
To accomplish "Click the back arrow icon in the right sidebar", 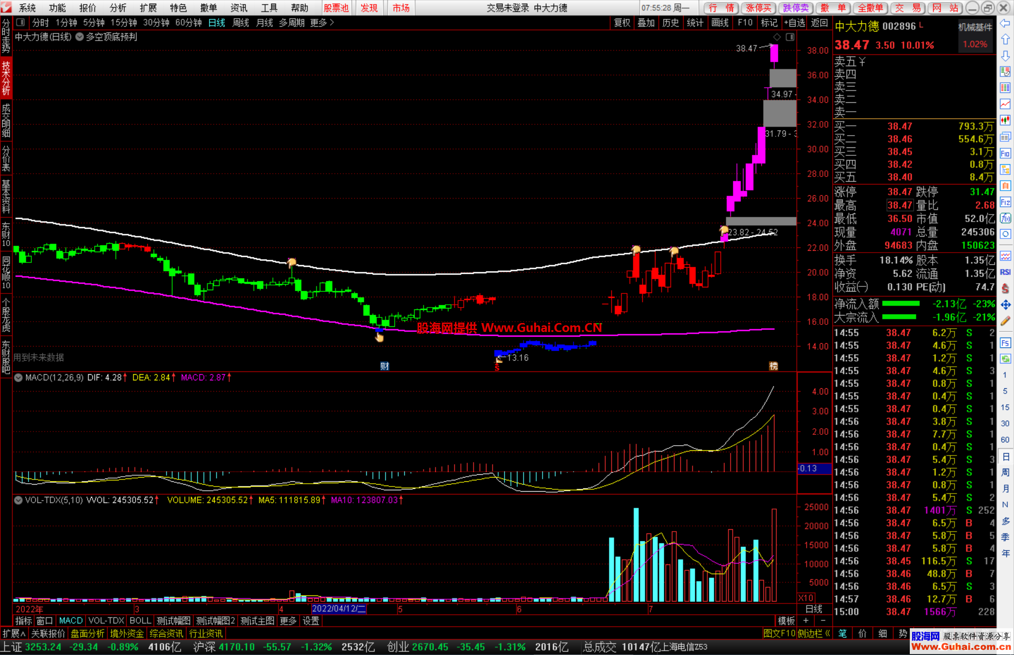I will pyautogui.click(x=1005, y=23).
